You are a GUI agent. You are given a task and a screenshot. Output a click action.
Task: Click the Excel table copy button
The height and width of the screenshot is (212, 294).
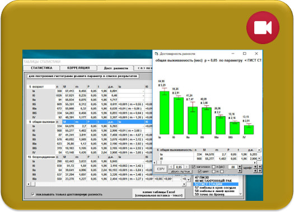(x=158, y=194)
